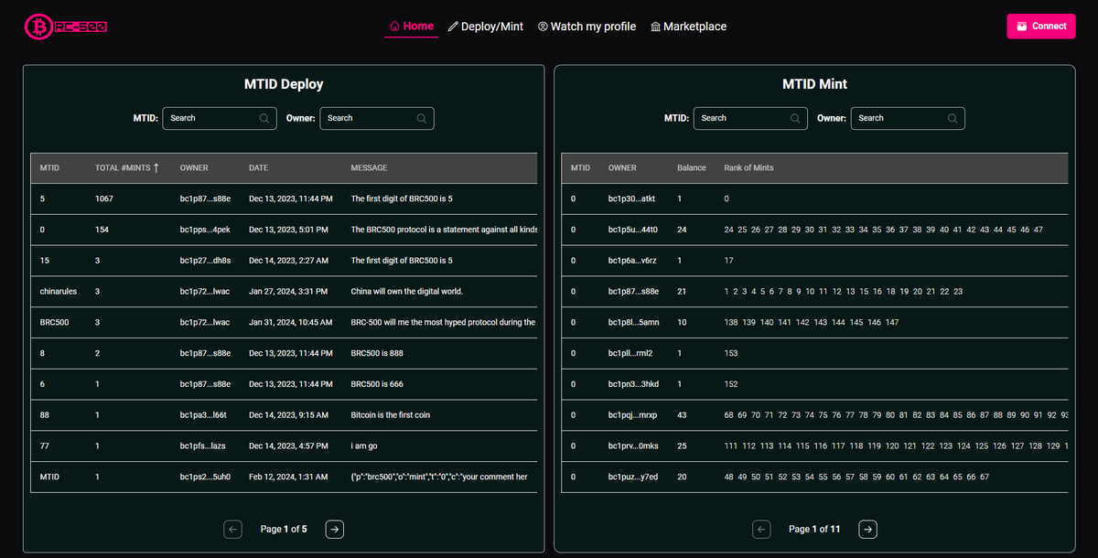This screenshot has height=558, width=1098.
Task: Click magnifier icon in Mint Owner search
Action: coord(953,118)
